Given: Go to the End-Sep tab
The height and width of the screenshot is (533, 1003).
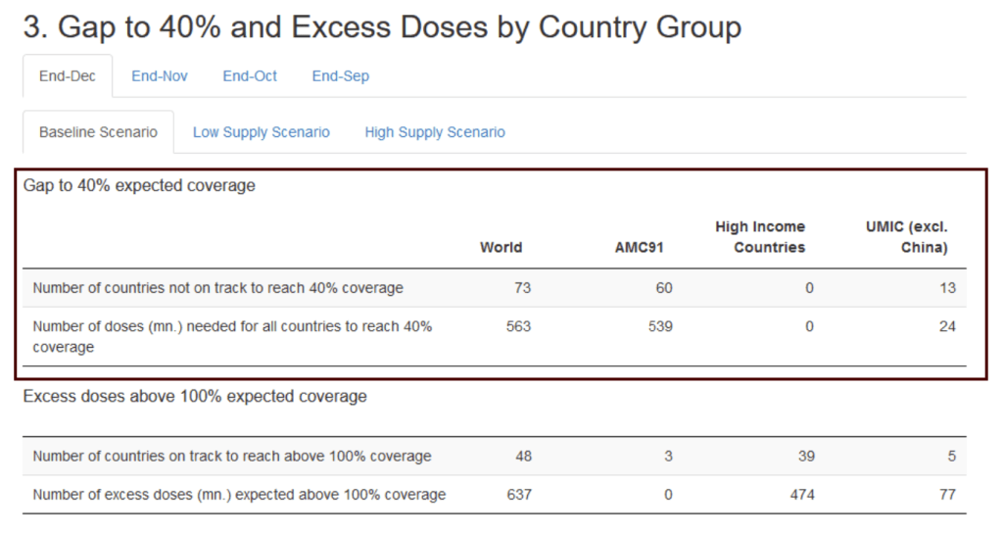Looking at the screenshot, I should pyautogui.click(x=340, y=76).
